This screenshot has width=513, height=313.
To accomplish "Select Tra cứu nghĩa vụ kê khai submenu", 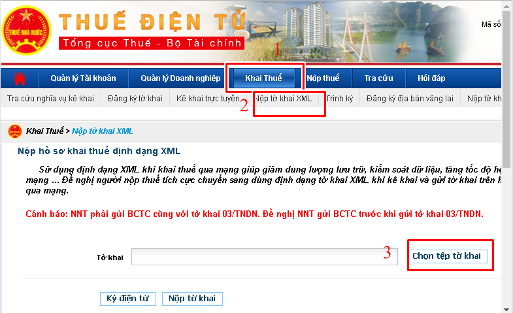I will click(x=50, y=99).
